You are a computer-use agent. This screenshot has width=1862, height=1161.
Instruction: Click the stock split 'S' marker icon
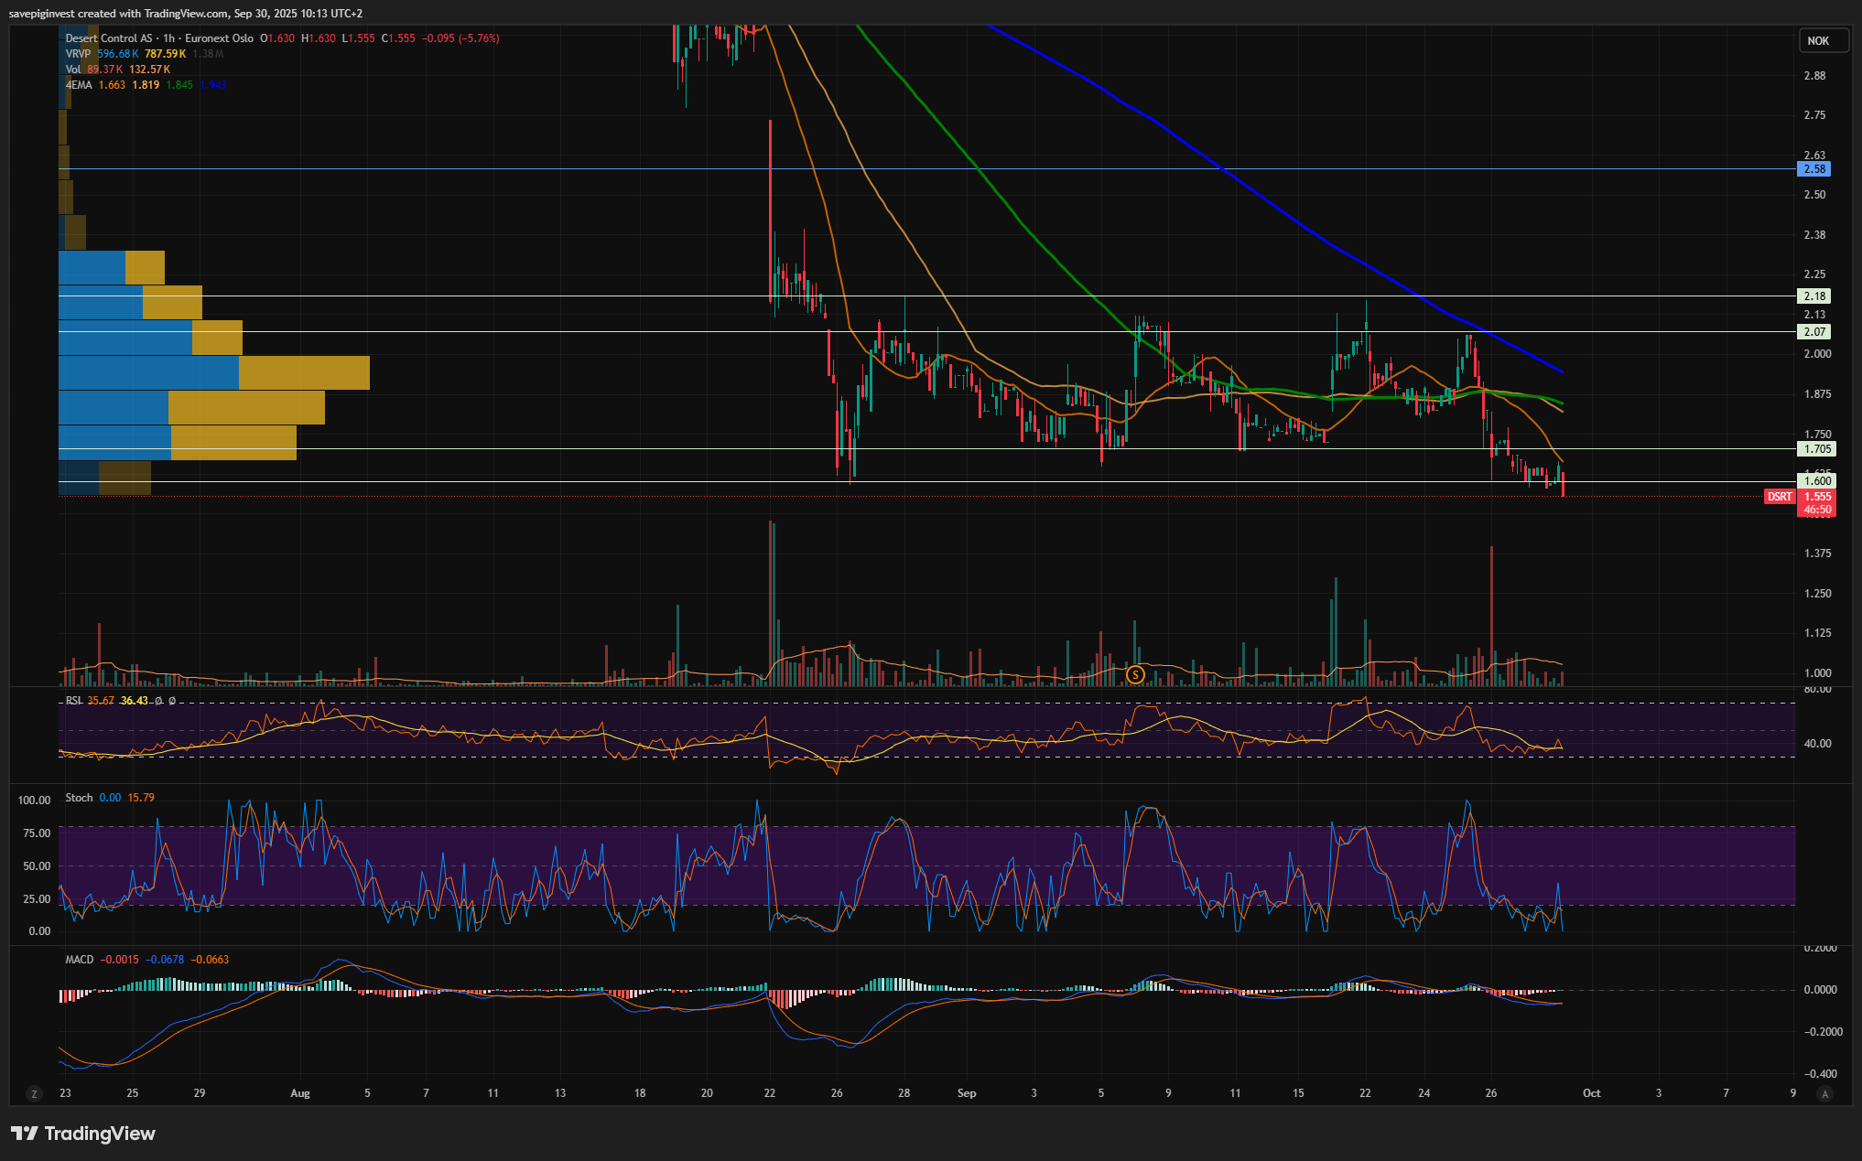(1135, 675)
